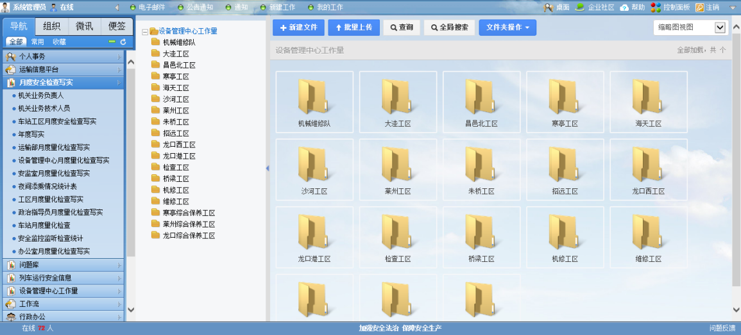Switch to the 组织 tab

pos(52,26)
